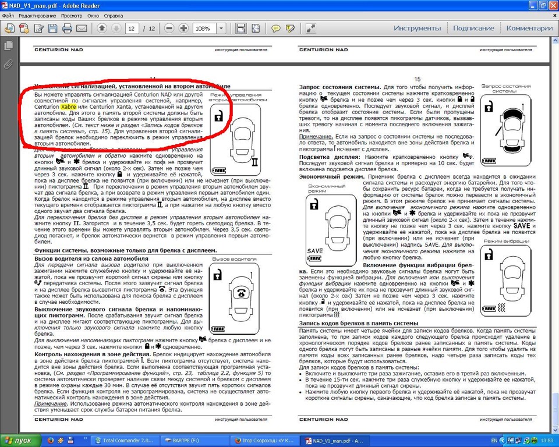
Task: Click the EN language indicator in tray
Action: [494, 441]
